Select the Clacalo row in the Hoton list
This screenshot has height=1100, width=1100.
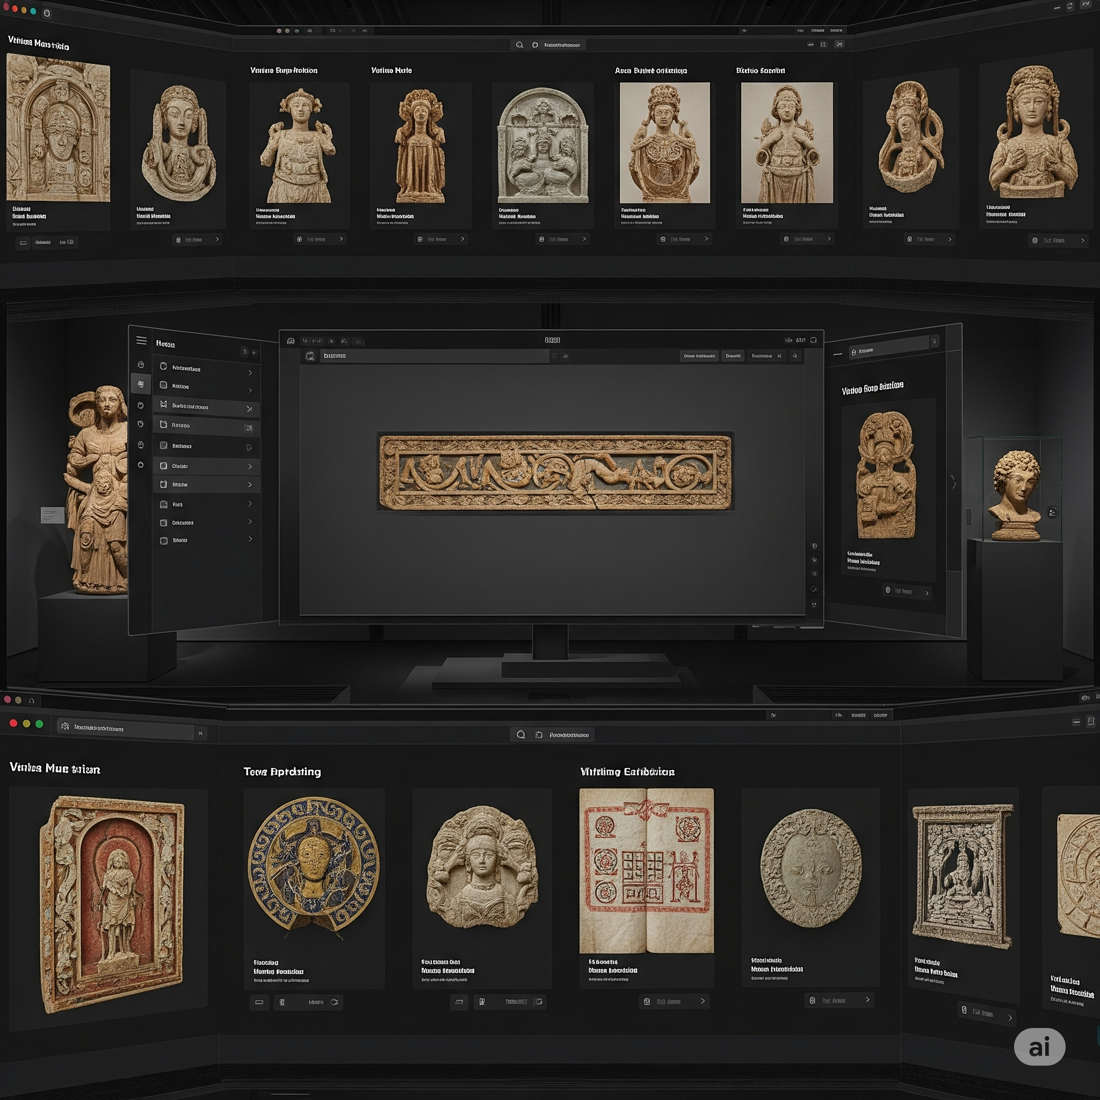pos(207,466)
